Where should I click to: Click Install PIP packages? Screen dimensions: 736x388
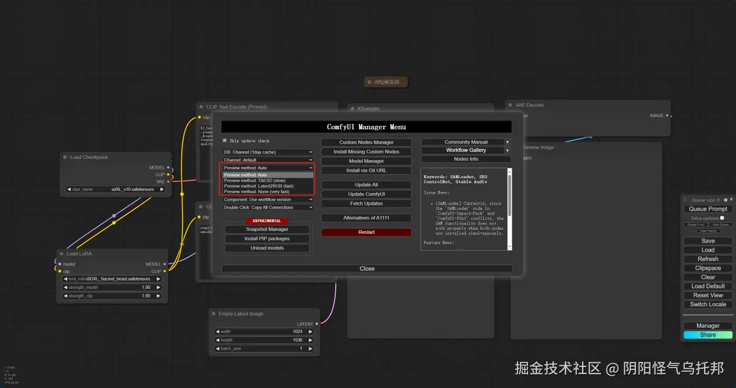pyautogui.click(x=267, y=238)
